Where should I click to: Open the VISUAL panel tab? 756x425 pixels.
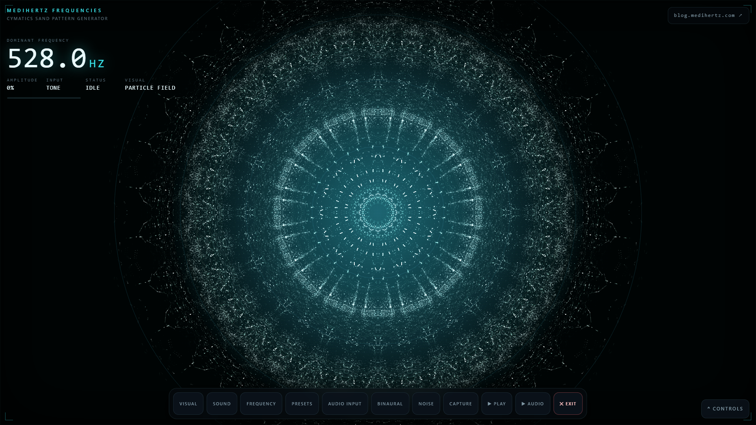click(x=188, y=403)
